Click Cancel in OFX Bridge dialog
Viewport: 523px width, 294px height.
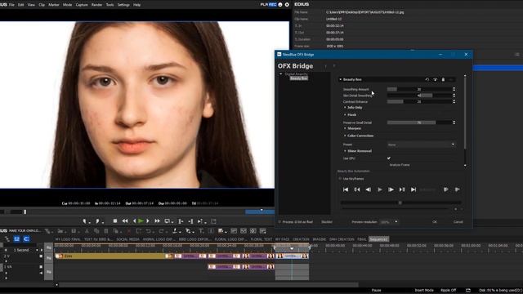point(458,222)
